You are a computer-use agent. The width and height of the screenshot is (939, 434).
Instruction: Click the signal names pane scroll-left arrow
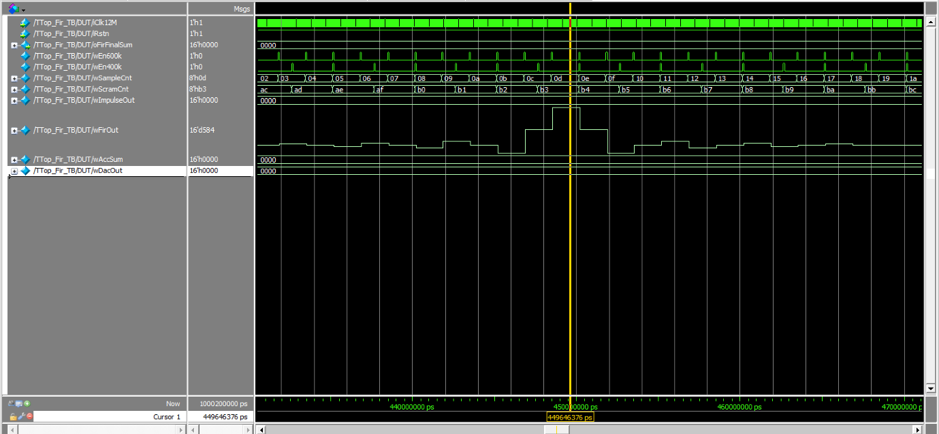click(x=11, y=430)
